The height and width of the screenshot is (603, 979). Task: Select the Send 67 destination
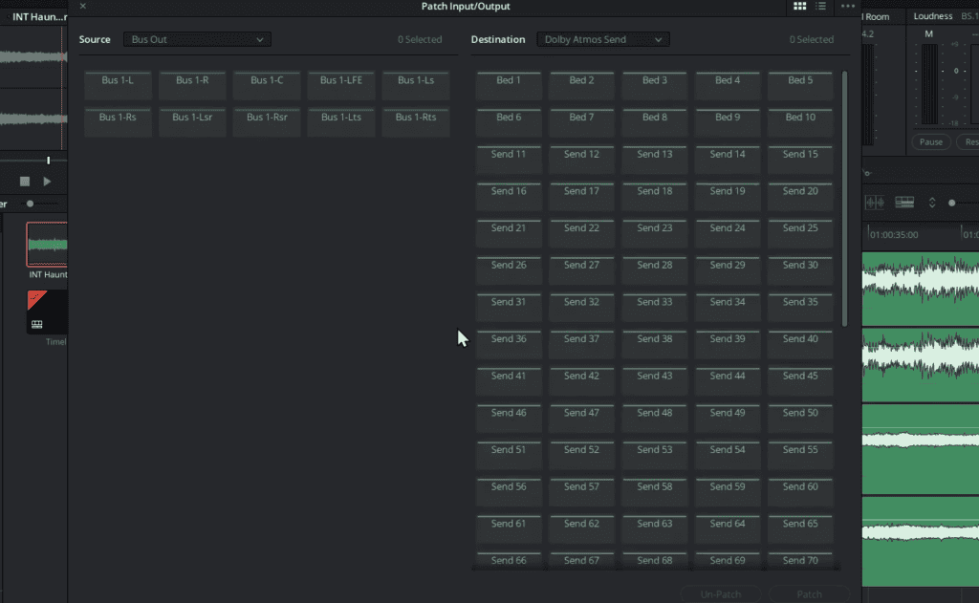tap(582, 560)
